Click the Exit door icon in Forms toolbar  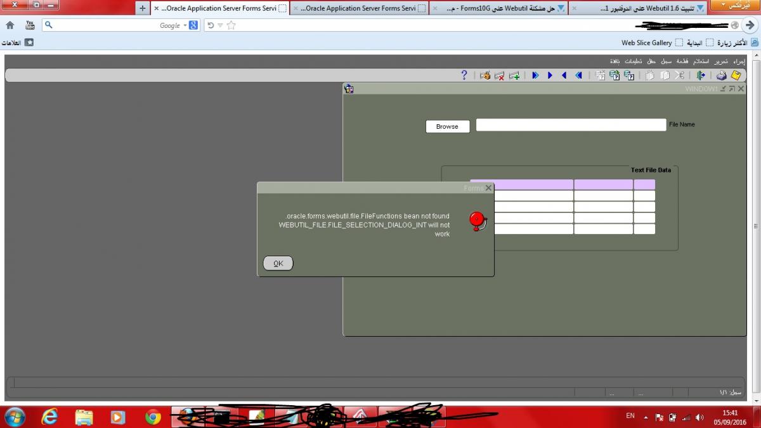pos(701,75)
